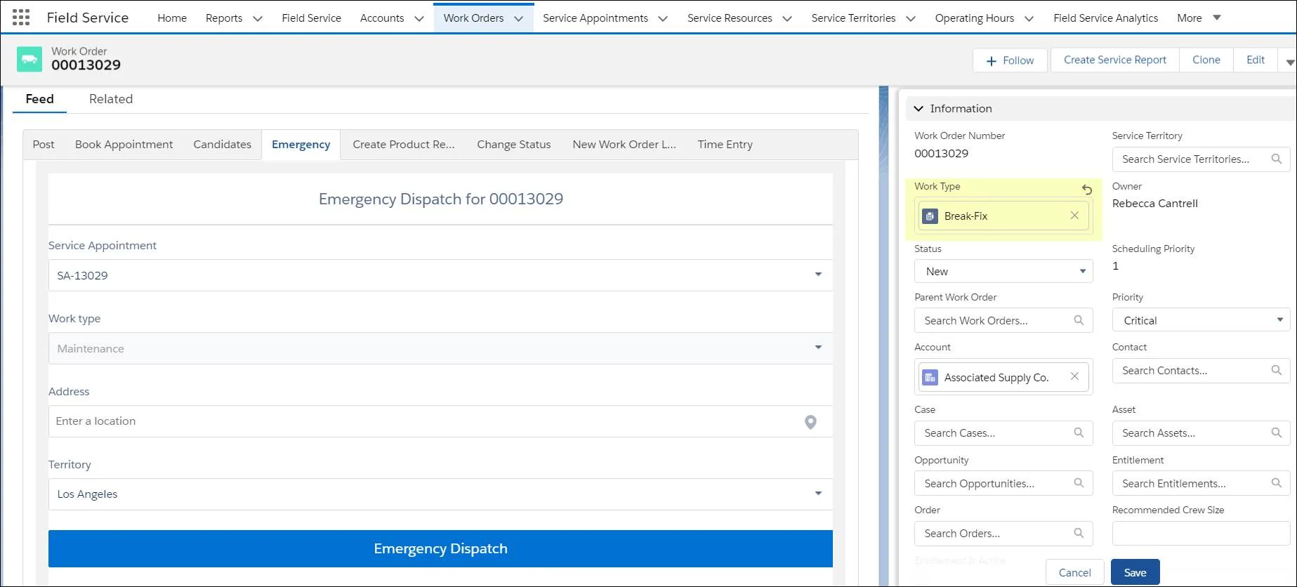
Task: Open the Status dropdown showing New
Action: 1003,271
